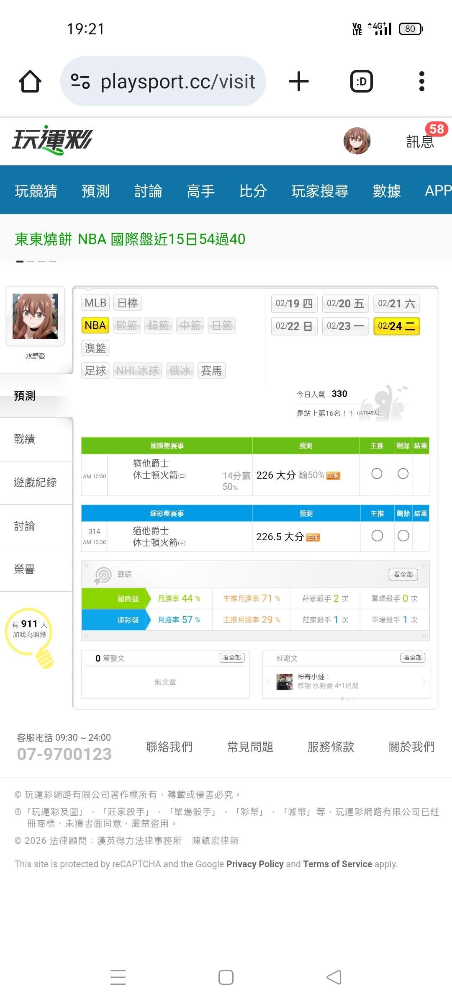Viewport: 452px width, 1005px height.
Task: Tap the 玩運彩 site logo
Action: click(52, 140)
